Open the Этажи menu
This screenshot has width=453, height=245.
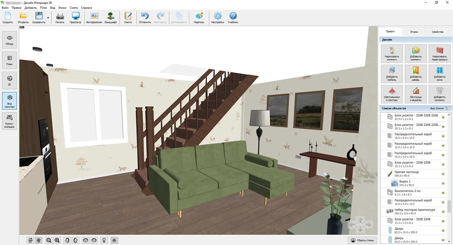point(62,8)
